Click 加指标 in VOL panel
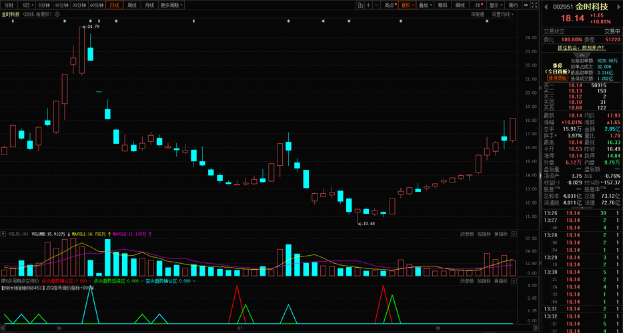The image size is (623, 333). 484,234
